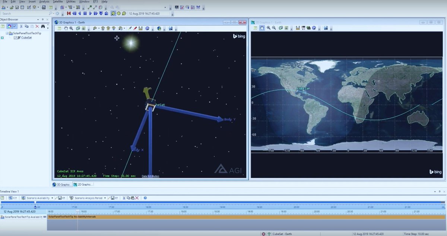Click Home View icon in 3D Graphics toolbar
The width and height of the screenshot is (447, 236).
pos(103,28)
